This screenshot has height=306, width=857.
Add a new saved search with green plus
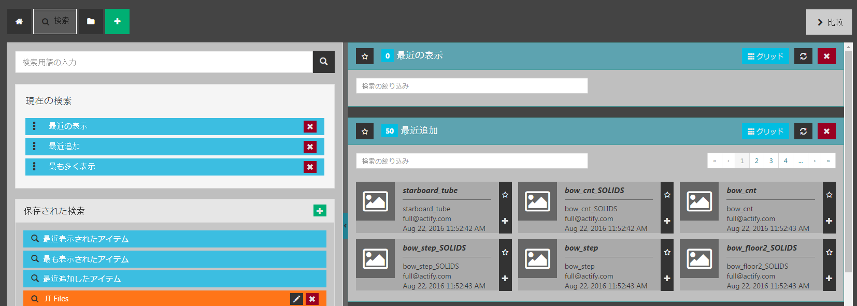coord(320,211)
